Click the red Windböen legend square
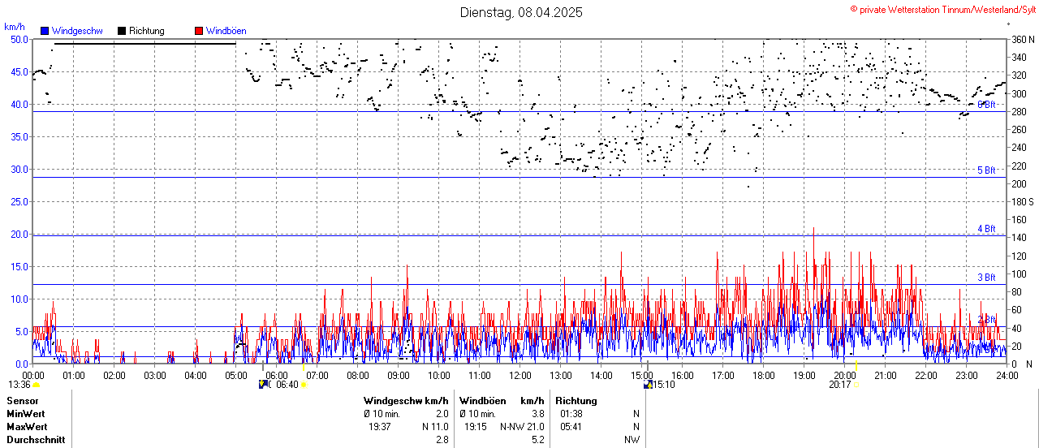Viewport: 1039px width, 448px height. [199, 31]
